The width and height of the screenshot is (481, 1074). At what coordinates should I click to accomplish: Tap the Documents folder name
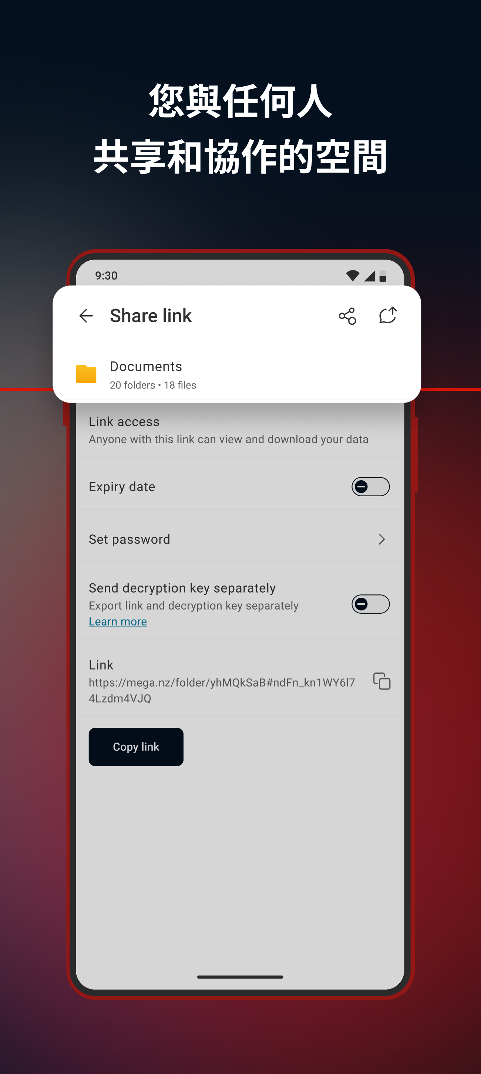click(146, 366)
